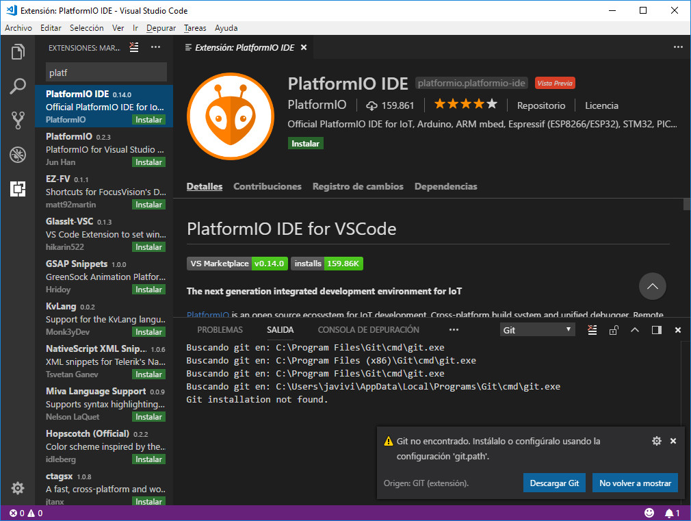Click the installs 159.86K badge
The height and width of the screenshot is (521, 691).
[x=326, y=264]
